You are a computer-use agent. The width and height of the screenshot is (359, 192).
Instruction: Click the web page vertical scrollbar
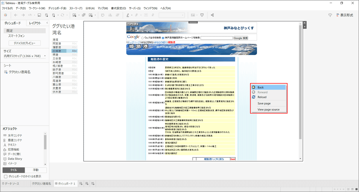[x=300, y=82]
